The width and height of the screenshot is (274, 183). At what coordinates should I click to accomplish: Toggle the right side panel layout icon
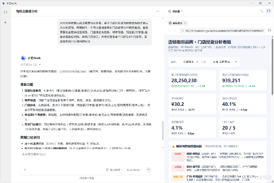[268, 11]
